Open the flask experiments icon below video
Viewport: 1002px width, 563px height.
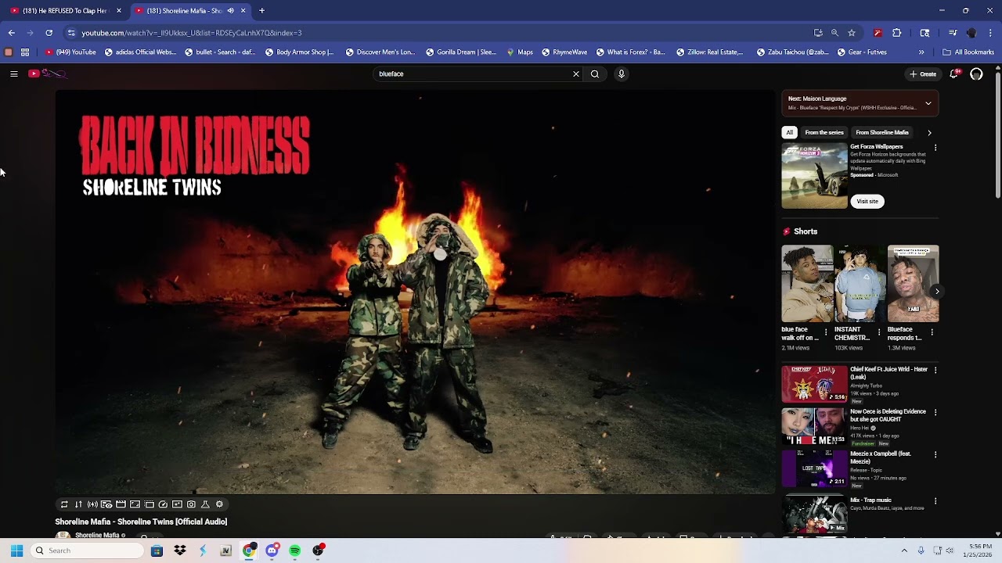[205, 504]
